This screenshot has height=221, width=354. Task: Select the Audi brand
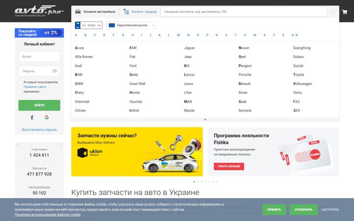tap(78, 66)
